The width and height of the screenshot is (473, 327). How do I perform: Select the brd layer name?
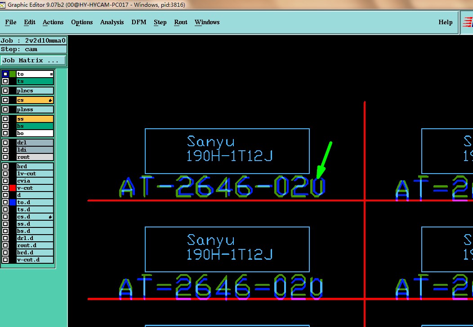click(x=35, y=166)
